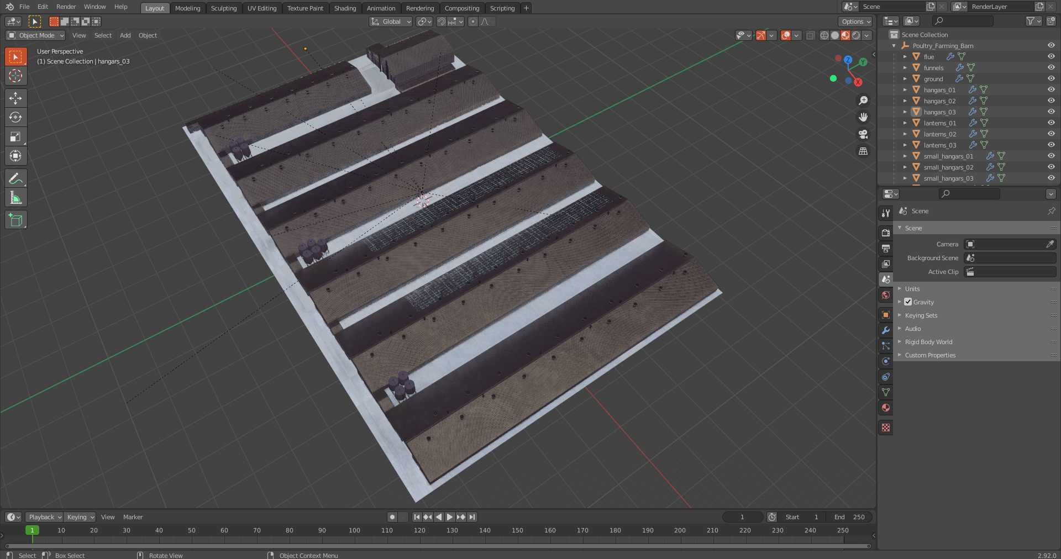1061x559 pixels.
Task: Play animation forward
Action: pyautogui.click(x=450, y=517)
